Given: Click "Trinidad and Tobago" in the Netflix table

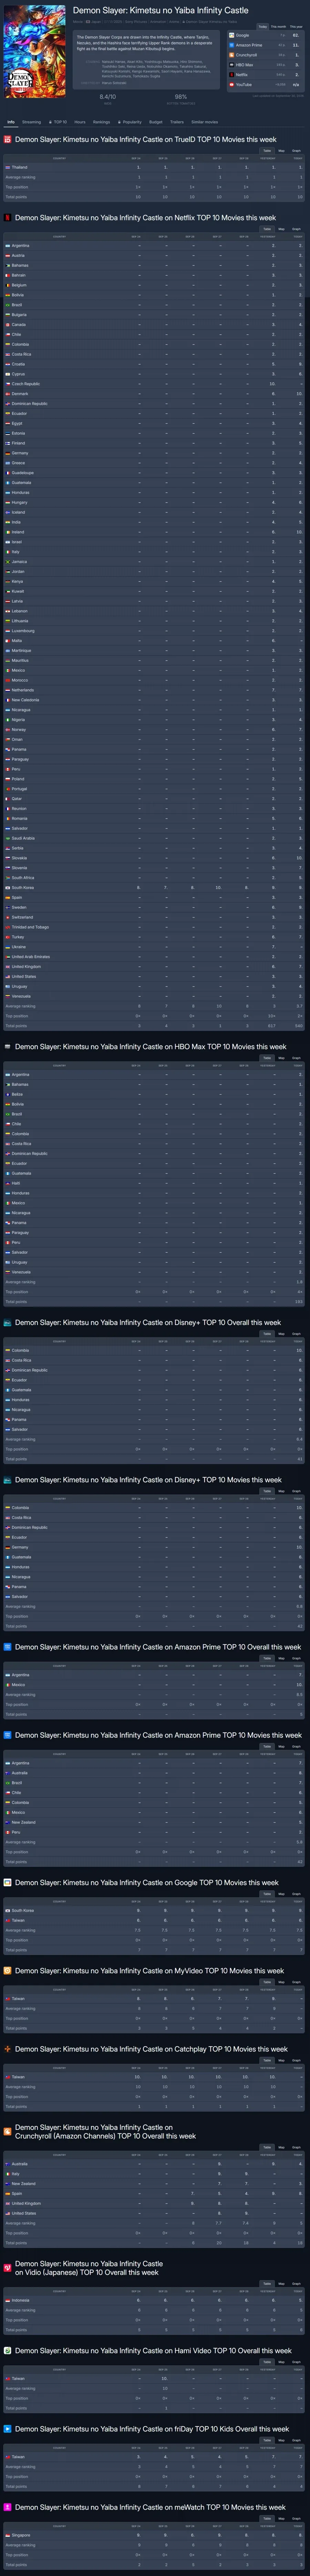Looking at the screenshot, I should 30,927.
